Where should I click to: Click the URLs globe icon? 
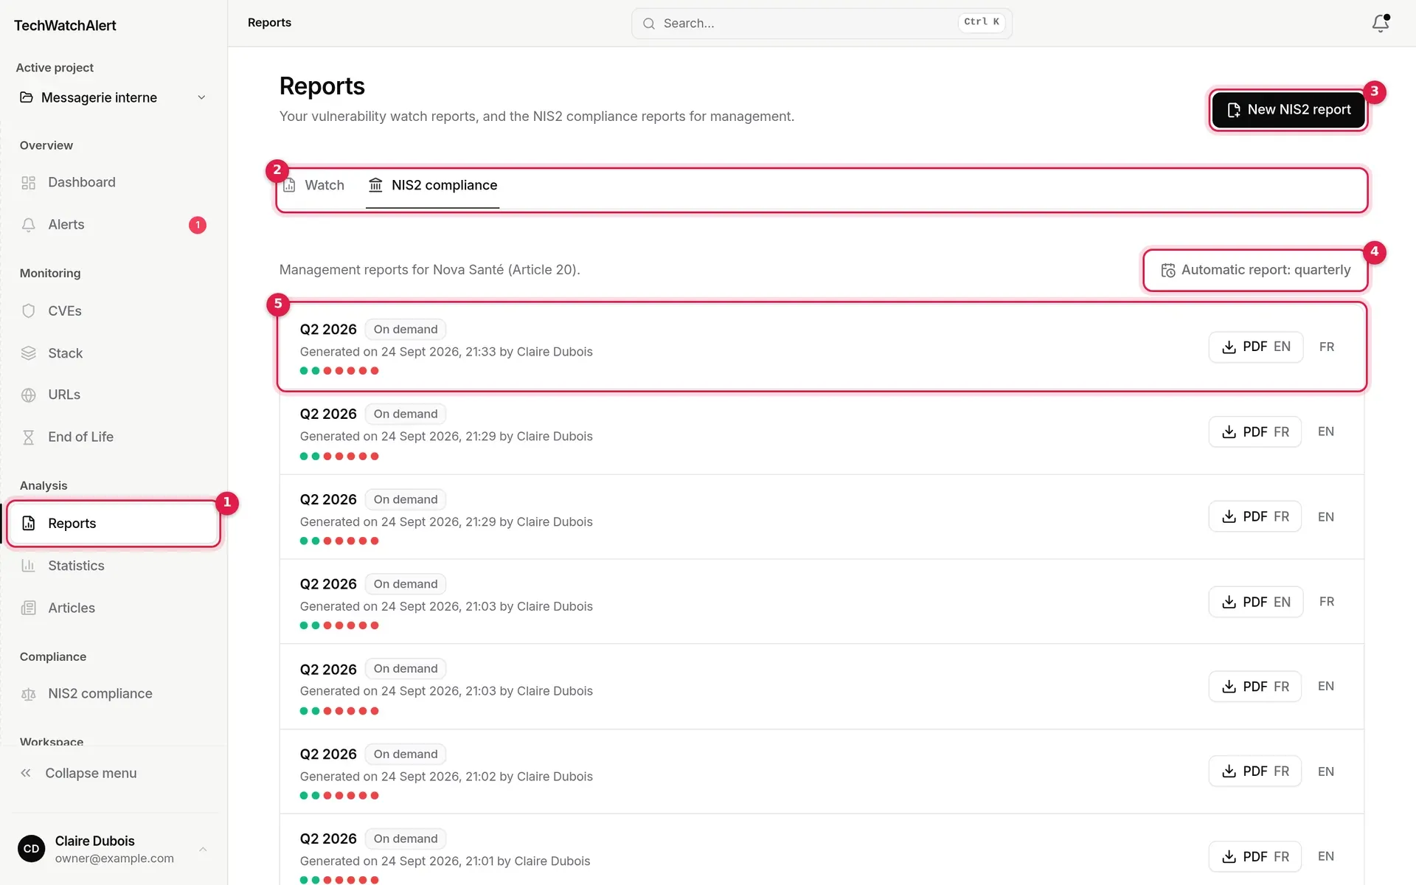pyautogui.click(x=29, y=395)
